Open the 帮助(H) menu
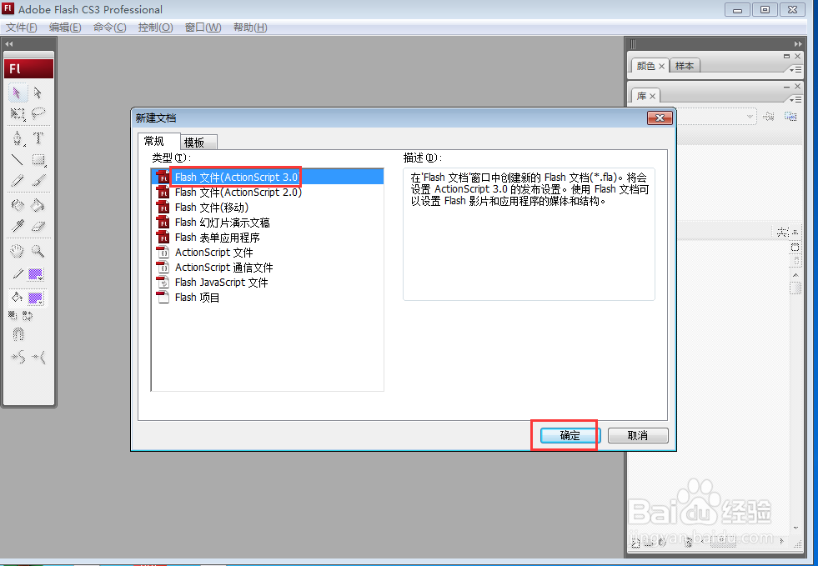The width and height of the screenshot is (818, 566). tap(250, 28)
